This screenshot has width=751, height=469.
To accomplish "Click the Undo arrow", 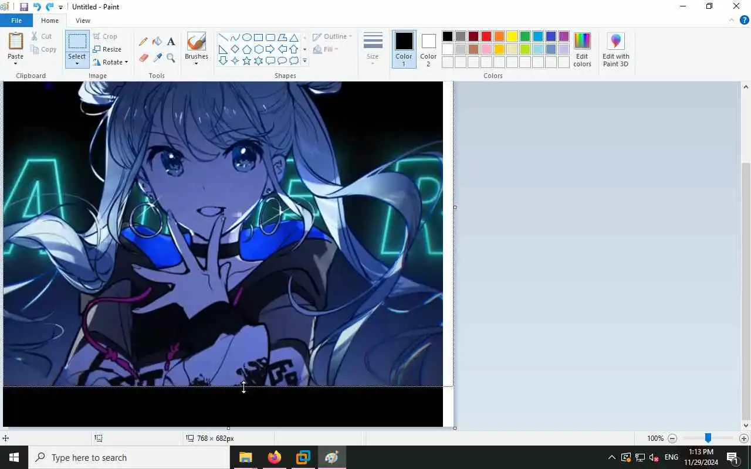I will (x=37, y=7).
